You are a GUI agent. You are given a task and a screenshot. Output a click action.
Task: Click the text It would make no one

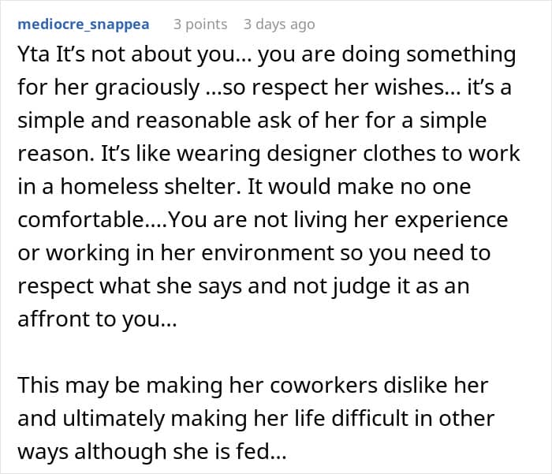[359, 186]
